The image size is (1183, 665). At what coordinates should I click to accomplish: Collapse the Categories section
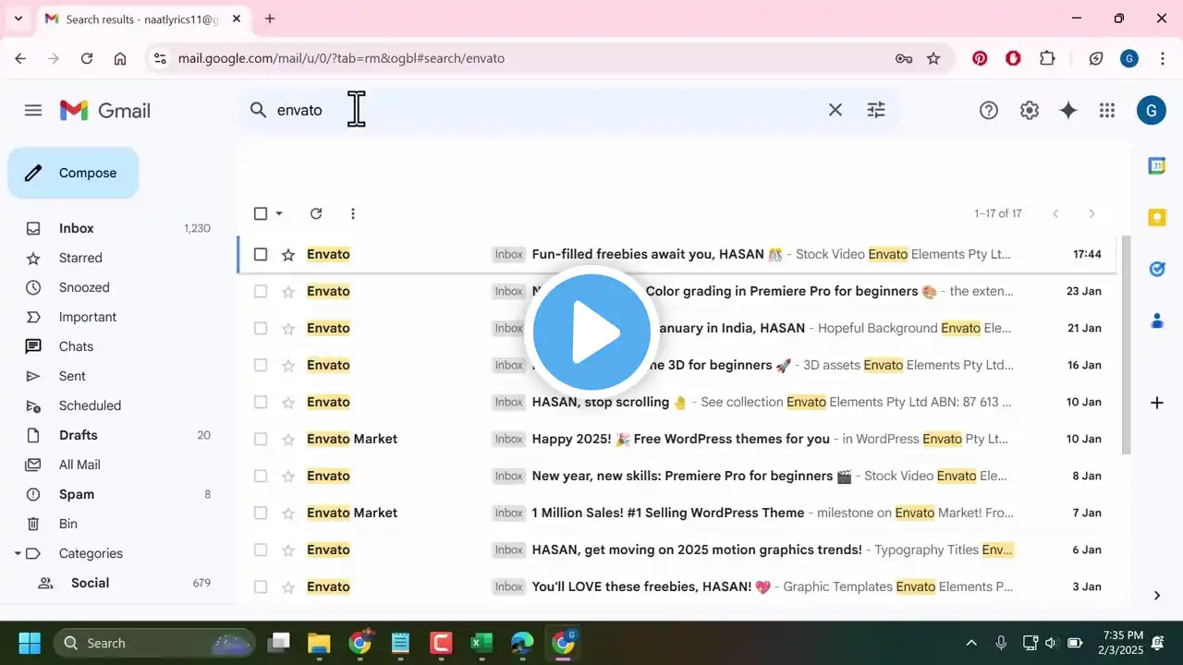18,553
